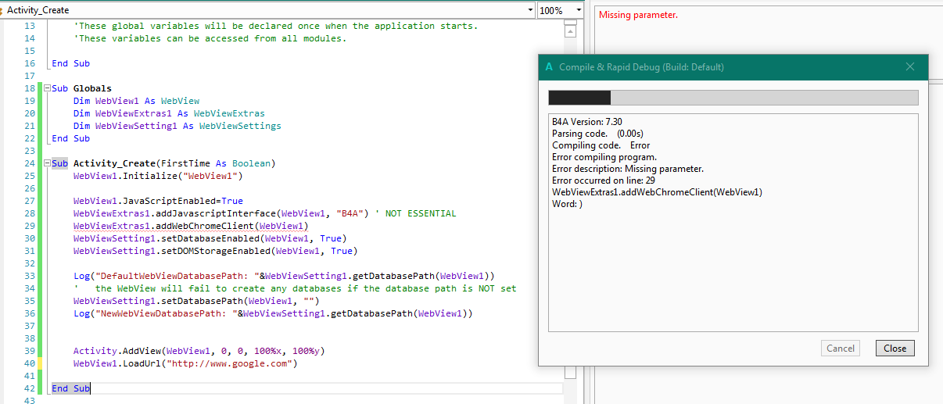Click the Cancel button in the compile dialog
Screen dimensions: 943x404
point(841,349)
